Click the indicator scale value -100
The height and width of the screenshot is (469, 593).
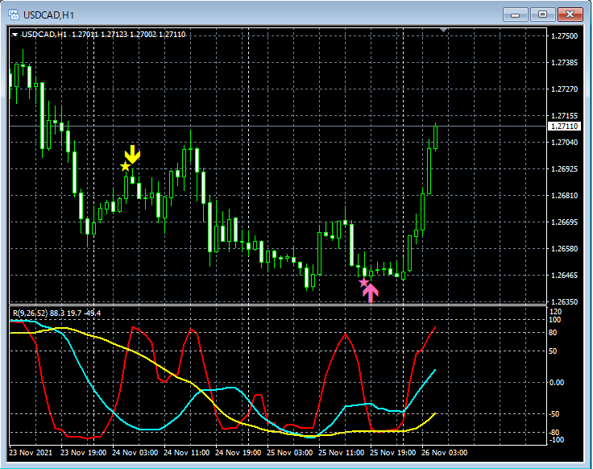(x=557, y=439)
